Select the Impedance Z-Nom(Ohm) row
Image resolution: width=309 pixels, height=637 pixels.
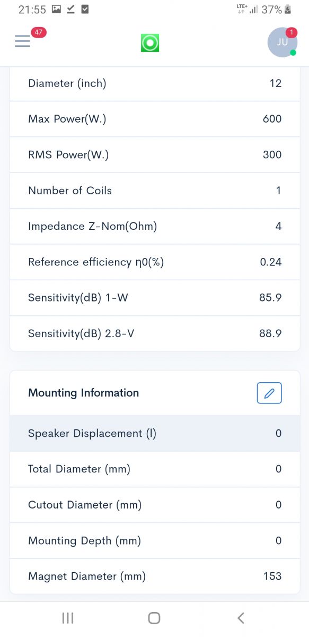(x=155, y=226)
